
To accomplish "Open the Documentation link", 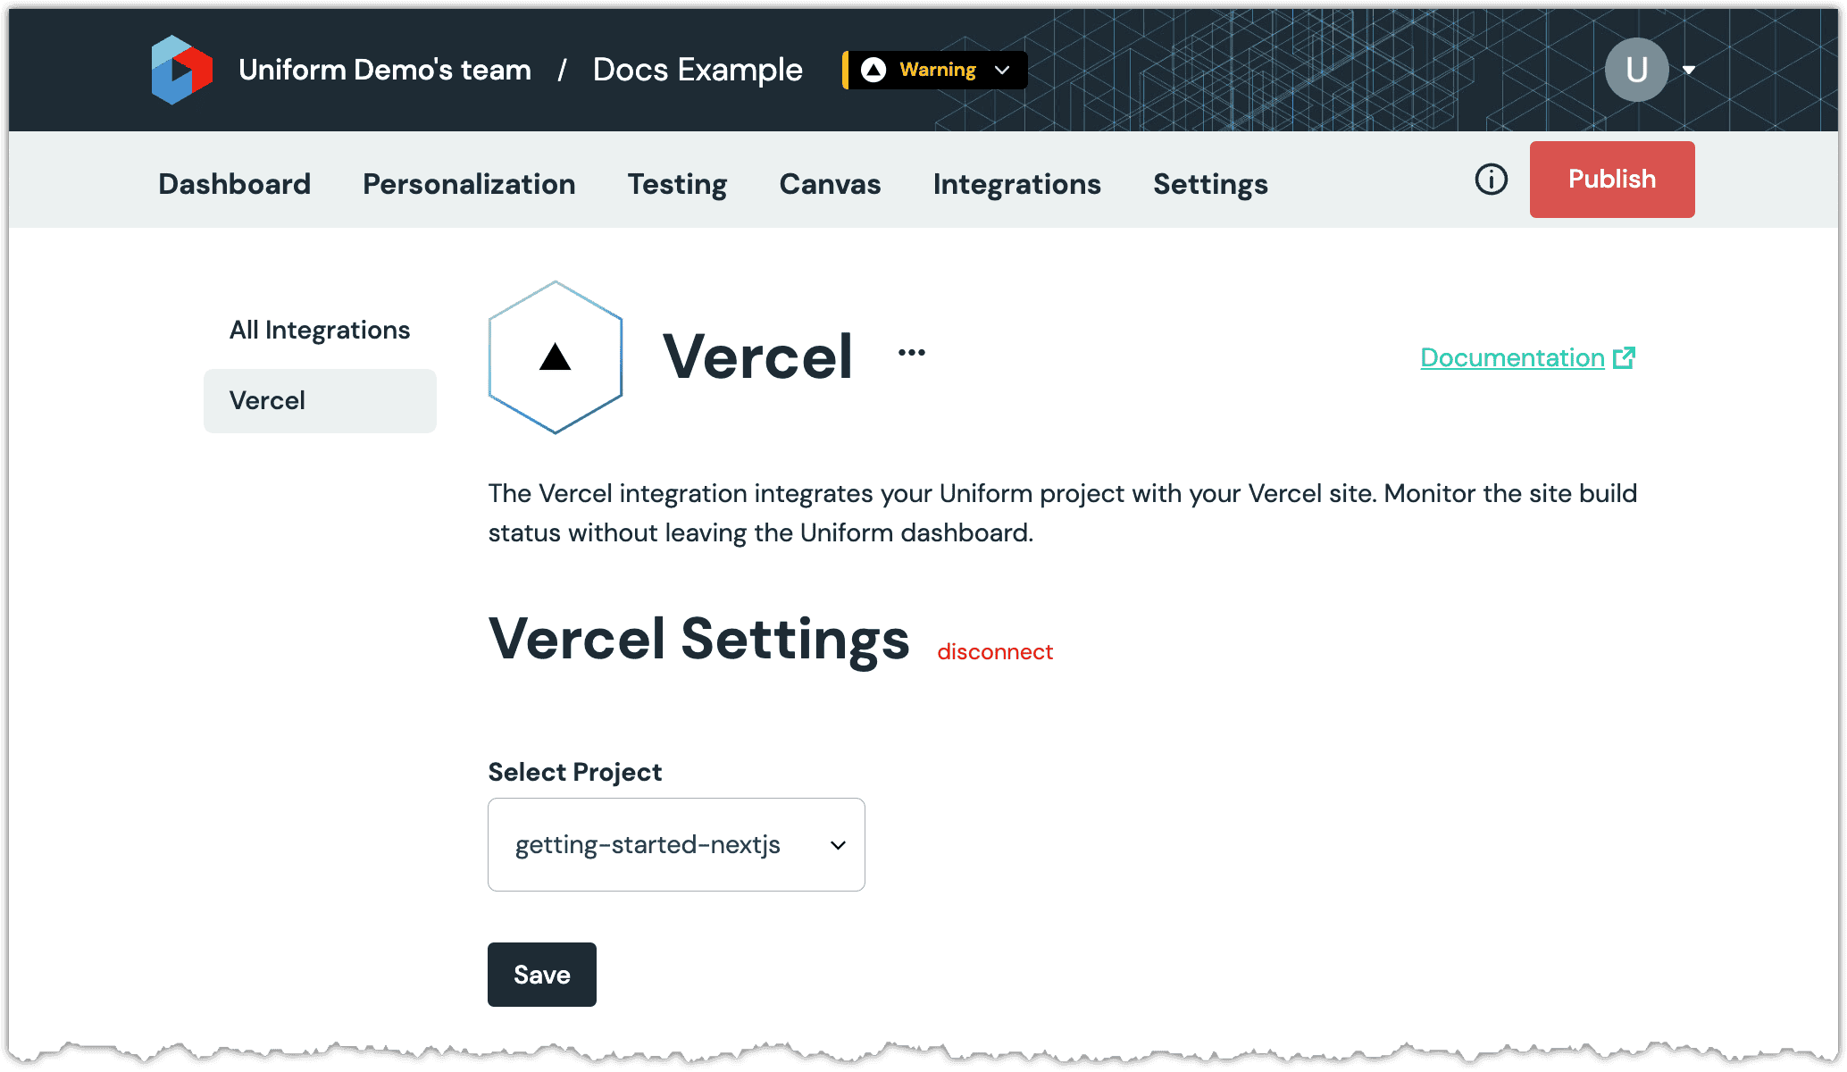I will click(1512, 357).
